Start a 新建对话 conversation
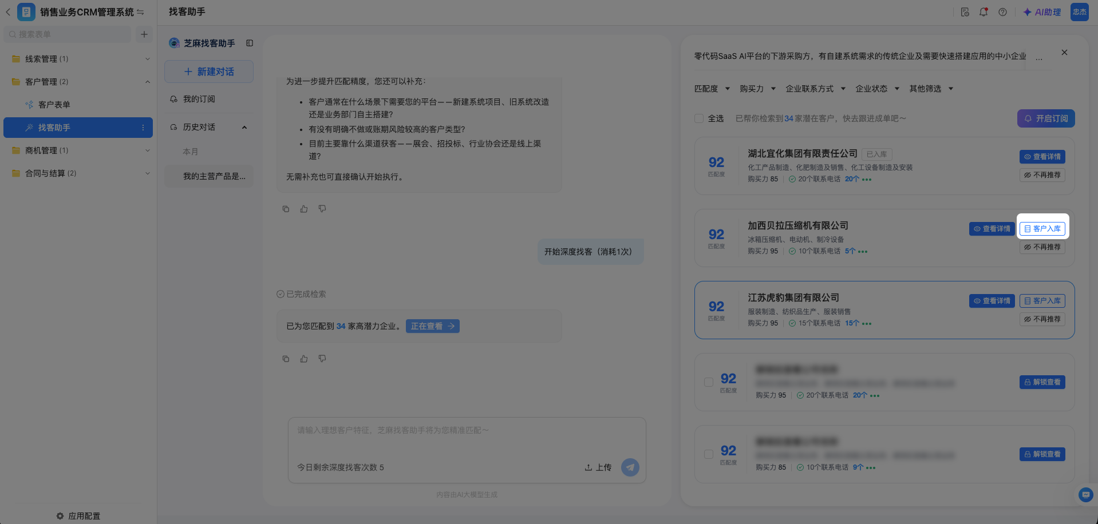The height and width of the screenshot is (524, 1098). point(209,72)
